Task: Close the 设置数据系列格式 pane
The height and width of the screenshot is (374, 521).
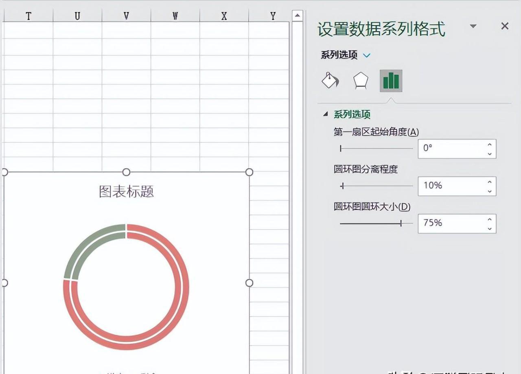Action: (x=505, y=26)
